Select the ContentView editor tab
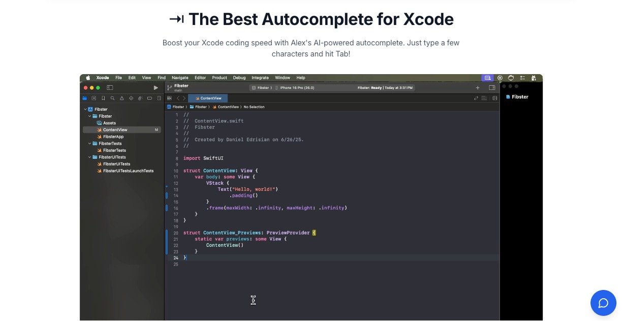Viewport: 623px width, 321px height. [x=208, y=98]
